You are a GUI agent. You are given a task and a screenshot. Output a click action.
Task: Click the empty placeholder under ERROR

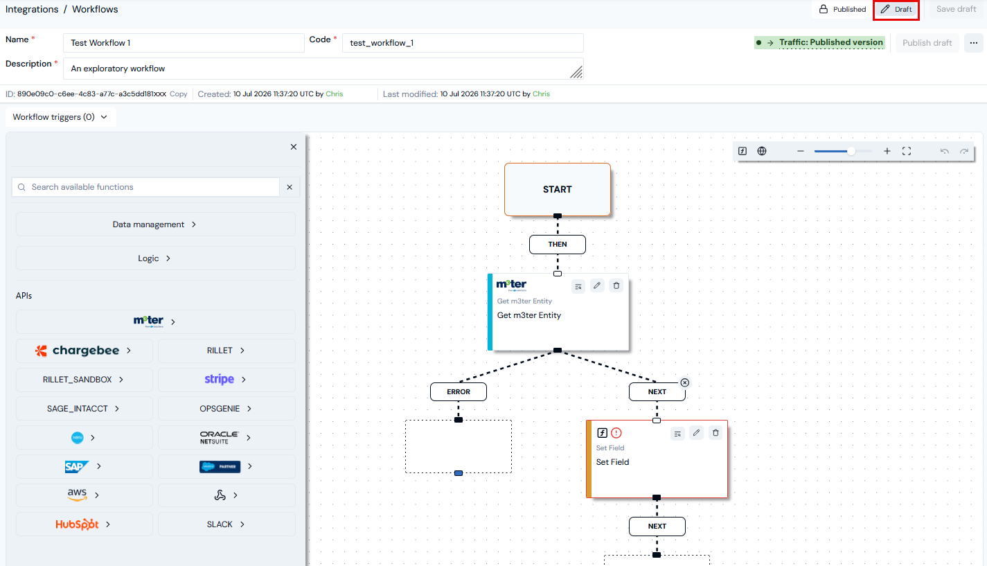click(x=459, y=447)
